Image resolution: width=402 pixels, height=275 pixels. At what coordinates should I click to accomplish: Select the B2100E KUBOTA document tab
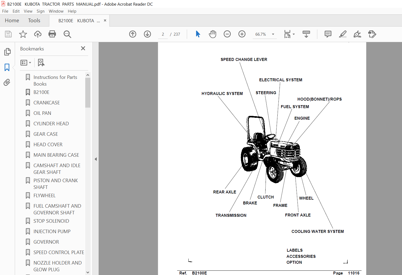pos(79,21)
